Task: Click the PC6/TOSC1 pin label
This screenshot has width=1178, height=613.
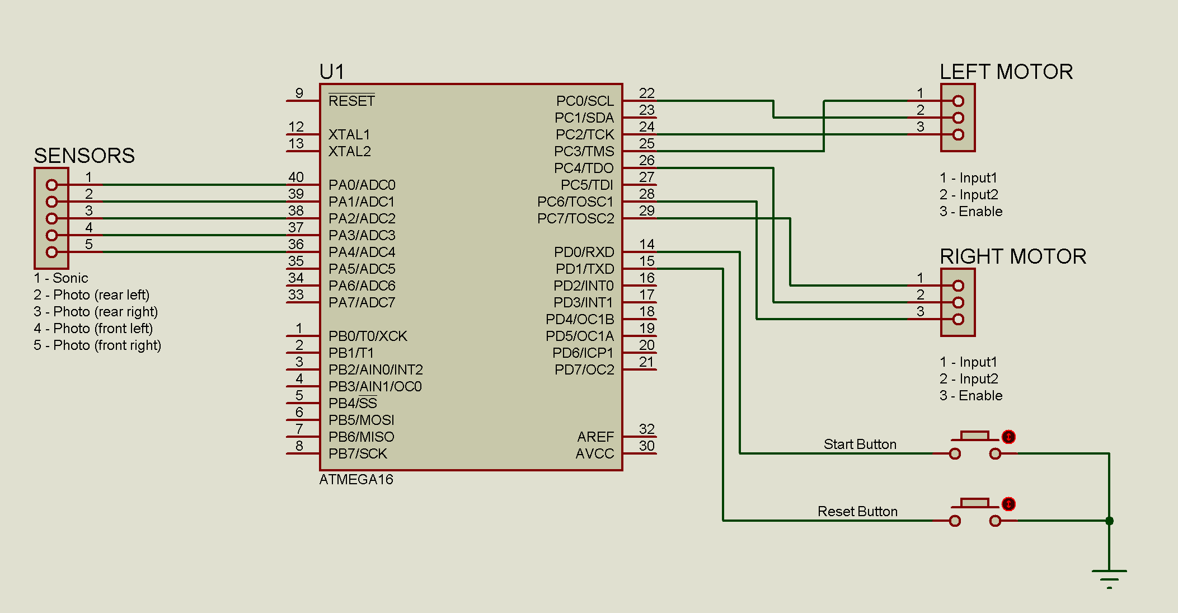Action: [575, 202]
